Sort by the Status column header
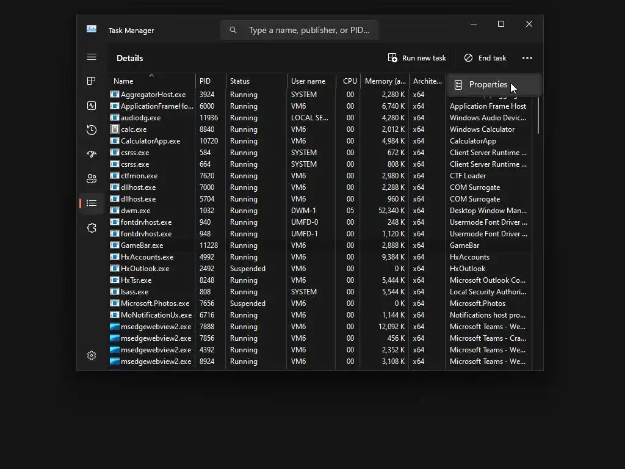The image size is (625, 469). point(256,81)
